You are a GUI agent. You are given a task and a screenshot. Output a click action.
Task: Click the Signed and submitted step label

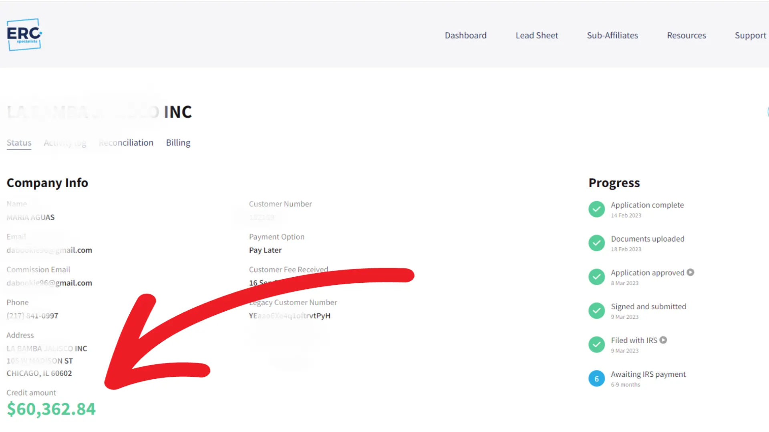tap(648, 306)
